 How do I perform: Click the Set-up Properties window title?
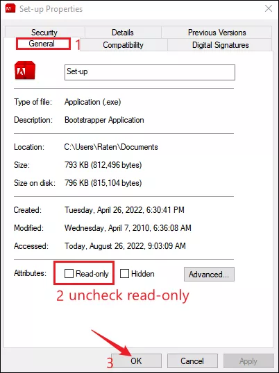pyautogui.click(x=51, y=9)
